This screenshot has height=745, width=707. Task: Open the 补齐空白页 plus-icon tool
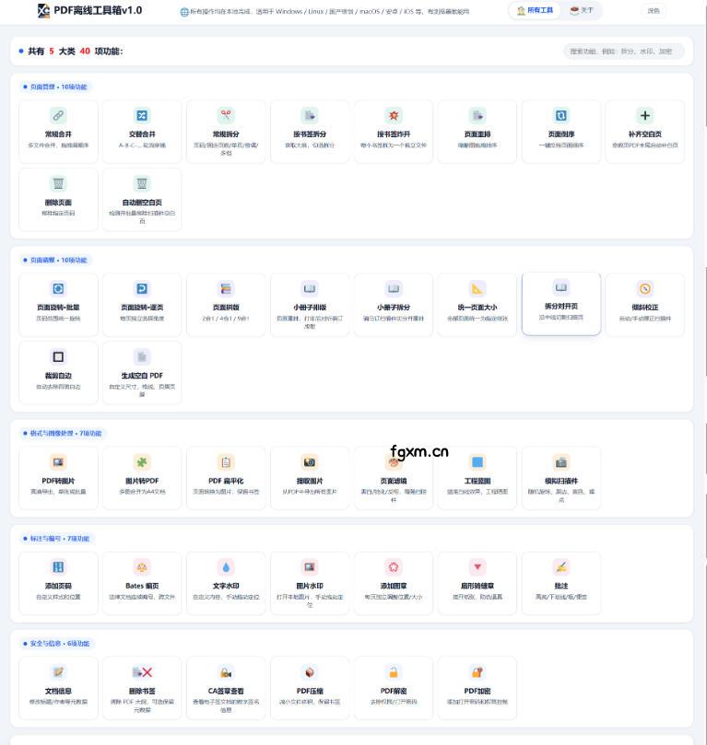tap(644, 132)
